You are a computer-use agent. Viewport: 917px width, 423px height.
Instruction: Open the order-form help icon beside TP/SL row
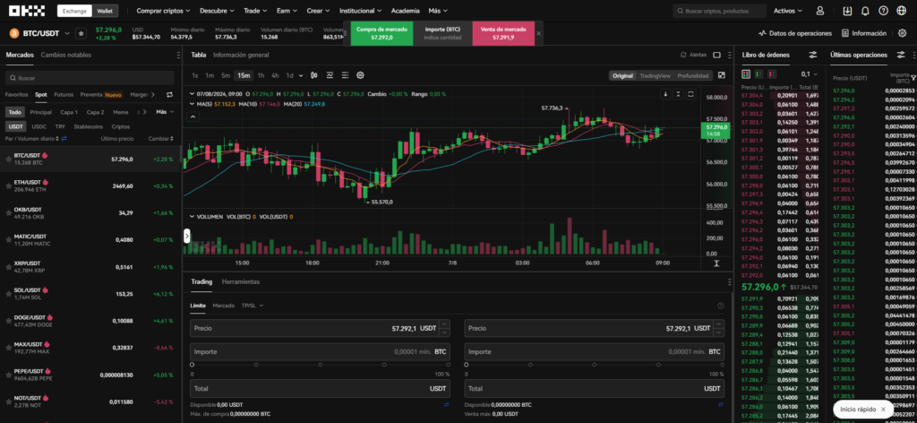721,306
